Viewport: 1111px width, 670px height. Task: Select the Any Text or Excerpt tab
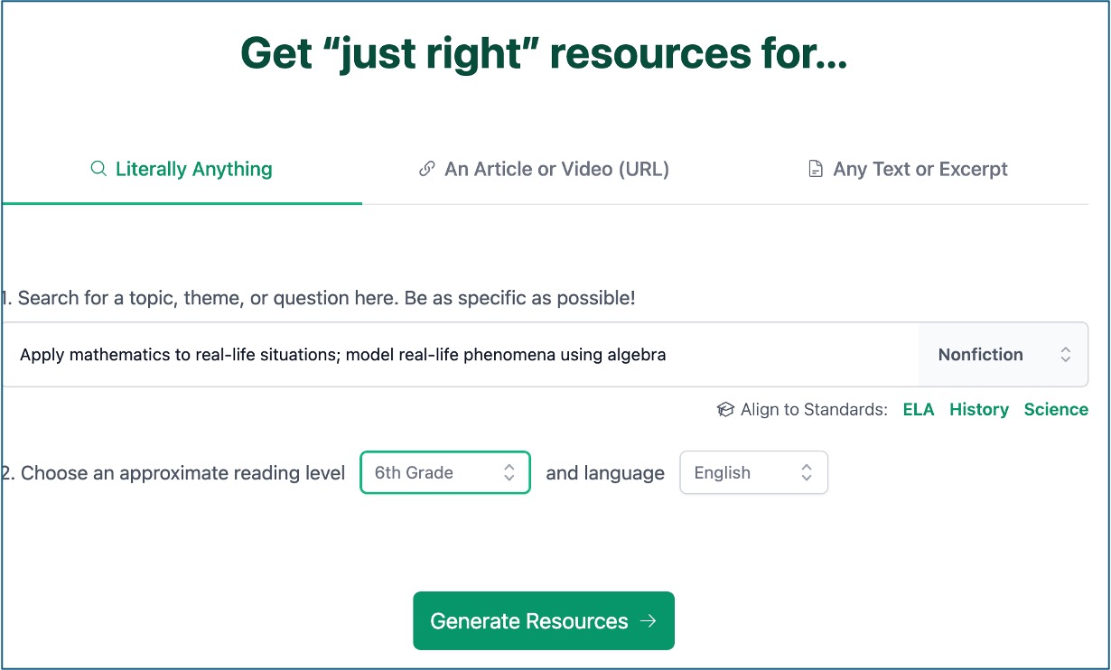pos(920,170)
